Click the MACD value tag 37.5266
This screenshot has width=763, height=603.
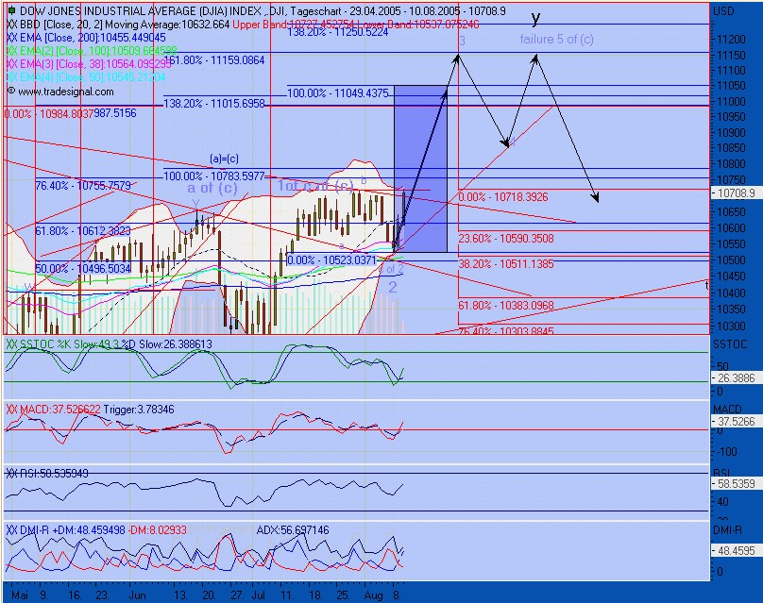pyautogui.click(x=737, y=421)
